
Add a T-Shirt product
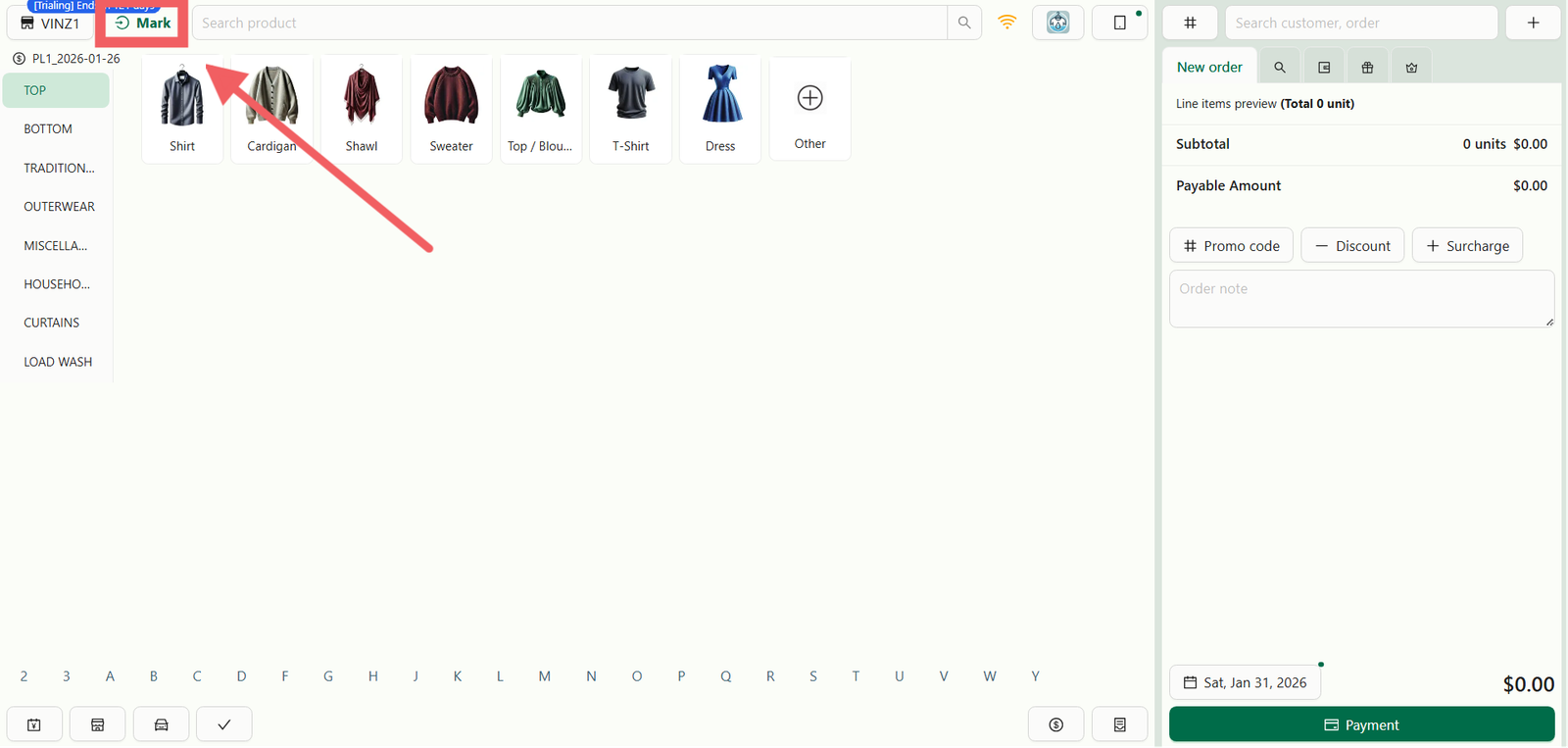click(x=630, y=109)
